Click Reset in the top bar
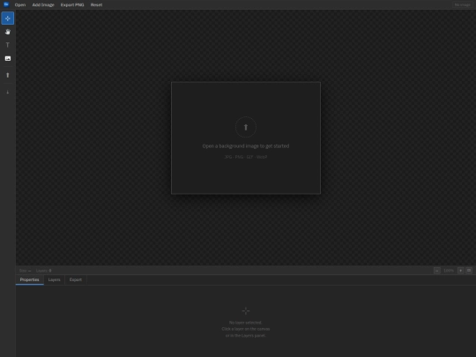This screenshot has width=476, height=357. click(x=96, y=5)
